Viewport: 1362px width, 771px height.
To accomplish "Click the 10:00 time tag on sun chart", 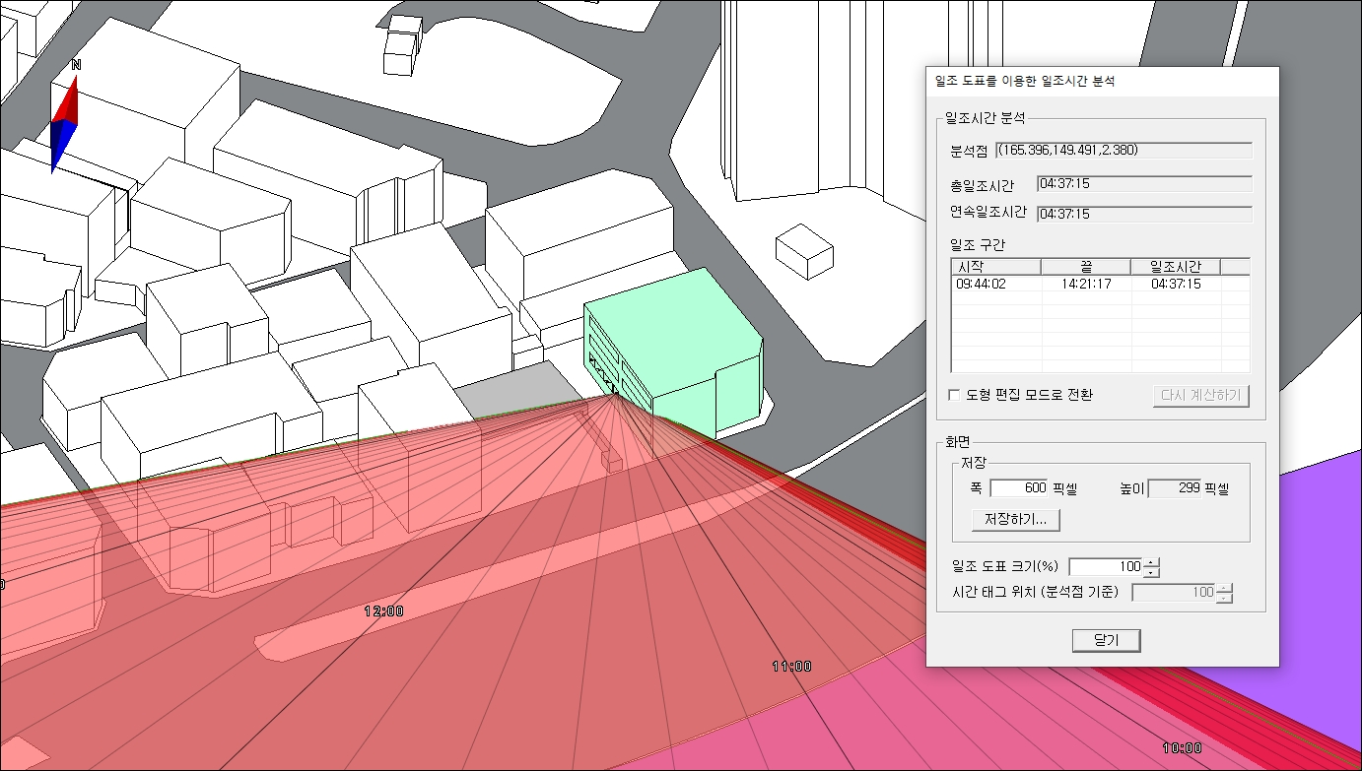I will 1182,747.
